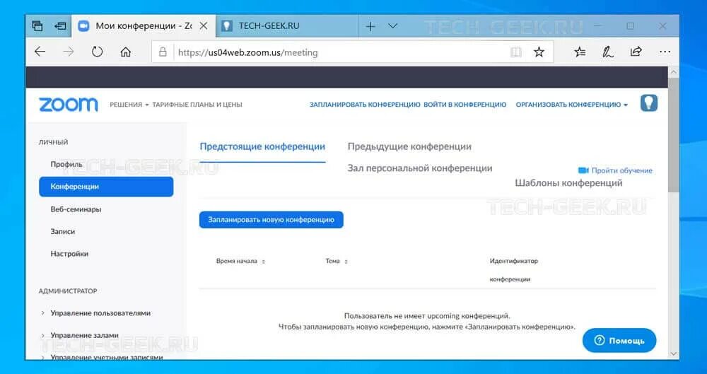
Task: Click the tabs set-aside icon
Action: pyautogui.click(x=37, y=26)
